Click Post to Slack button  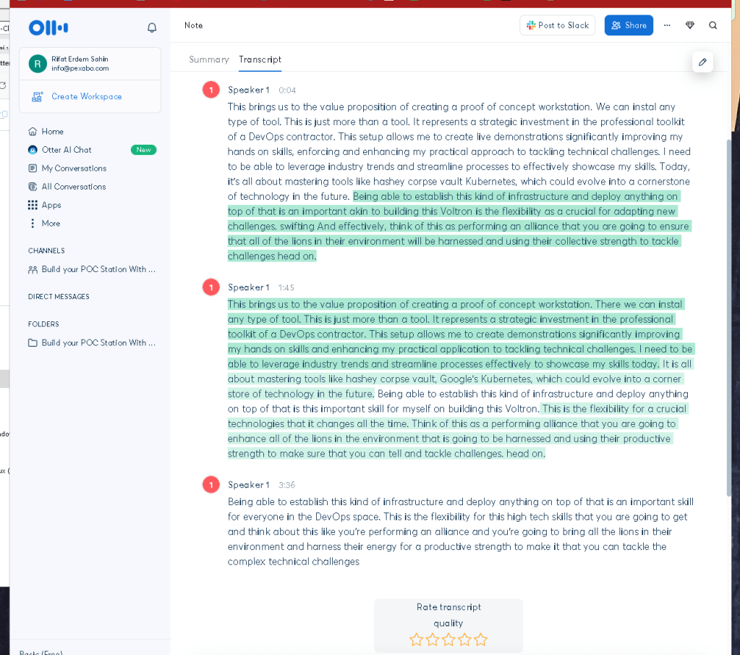pyautogui.click(x=558, y=25)
